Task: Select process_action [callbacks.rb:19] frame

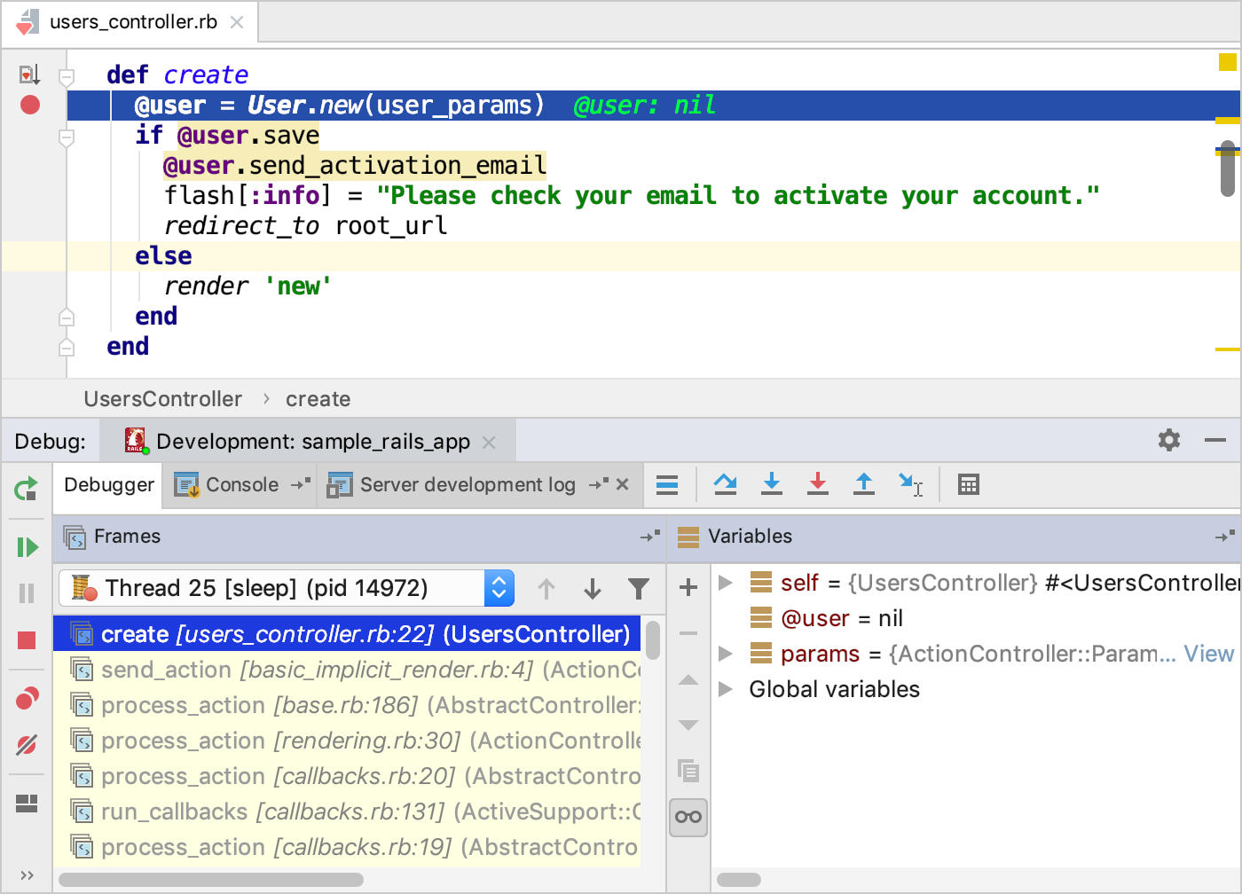Action: (x=347, y=847)
